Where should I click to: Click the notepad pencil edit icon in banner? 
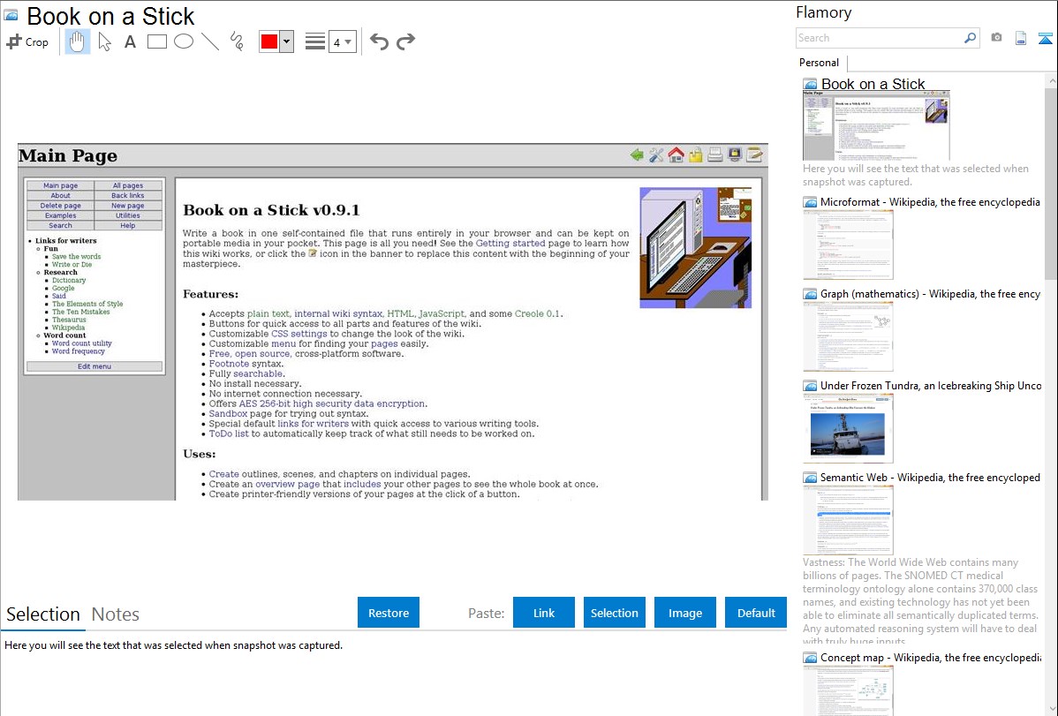click(x=754, y=155)
